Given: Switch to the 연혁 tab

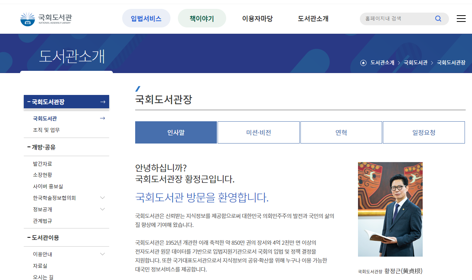Looking at the screenshot, I should click(341, 132).
